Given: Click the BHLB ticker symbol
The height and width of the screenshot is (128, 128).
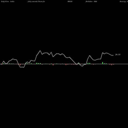Looking at the screenshot, I should [70, 2].
